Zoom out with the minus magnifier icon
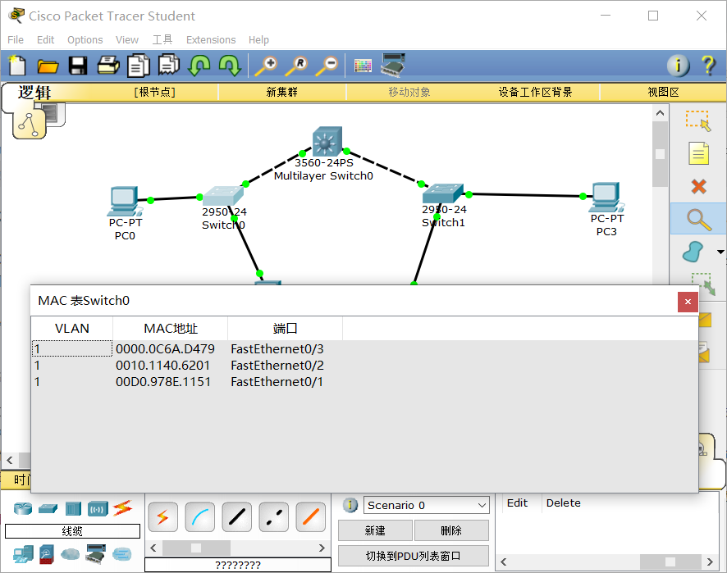Image resolution: width=727 pixels, height=573 pixels. (327, 66)
